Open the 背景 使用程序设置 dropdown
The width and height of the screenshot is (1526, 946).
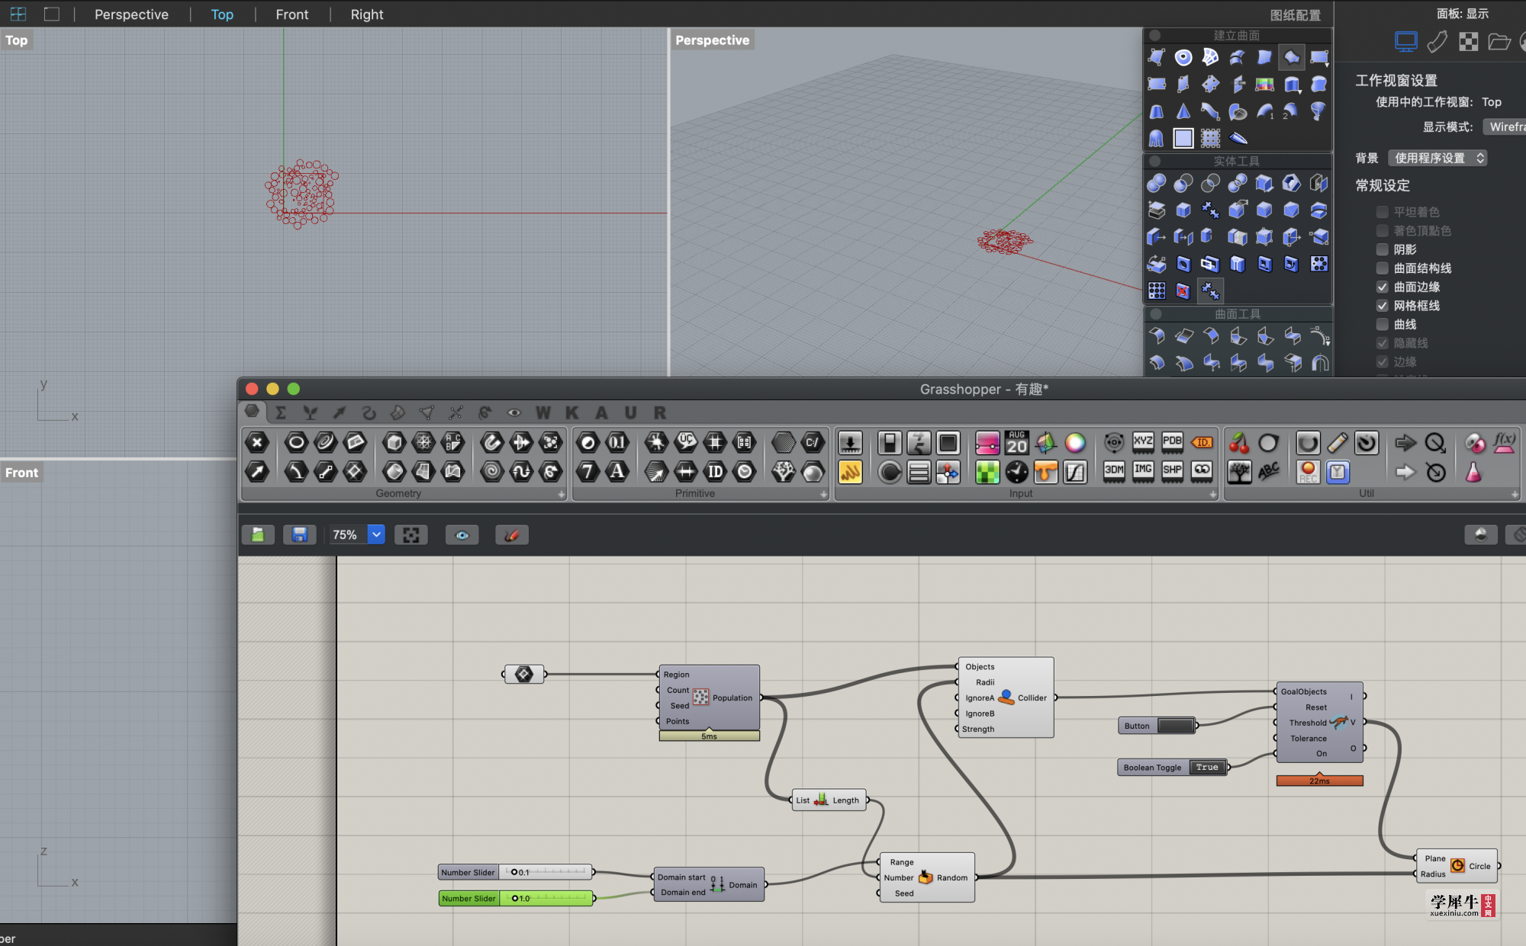coord(1437,158)
